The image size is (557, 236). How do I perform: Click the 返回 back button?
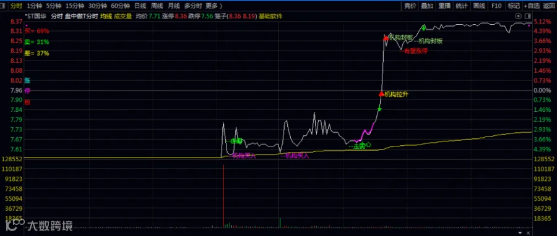point(548,6)
